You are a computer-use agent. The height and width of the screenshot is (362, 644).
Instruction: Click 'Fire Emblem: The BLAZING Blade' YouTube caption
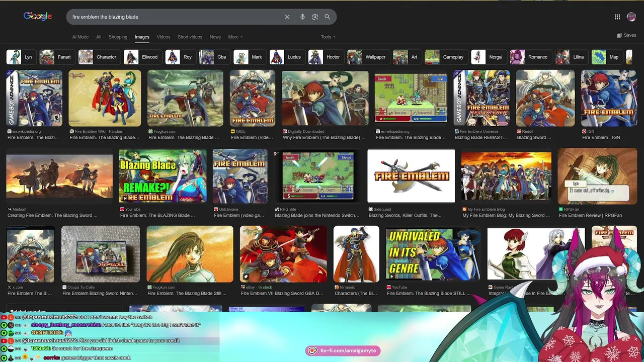[x=157, y=215]
